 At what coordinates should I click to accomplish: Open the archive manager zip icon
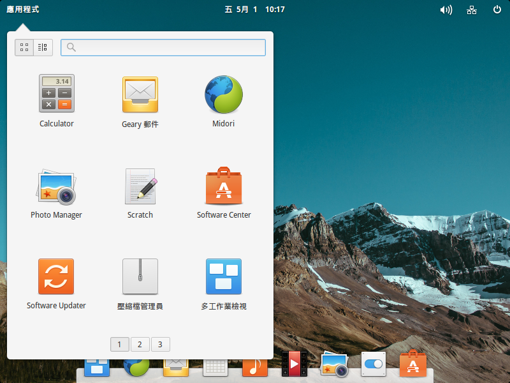[x=140, y=276]
